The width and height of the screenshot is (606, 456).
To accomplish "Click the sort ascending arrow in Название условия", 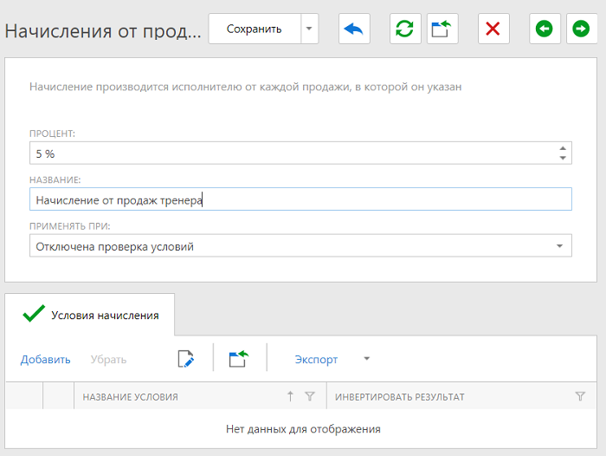I will [290, 396].
